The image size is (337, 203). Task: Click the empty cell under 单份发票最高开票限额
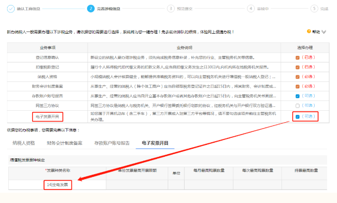(x=137, y=185)
